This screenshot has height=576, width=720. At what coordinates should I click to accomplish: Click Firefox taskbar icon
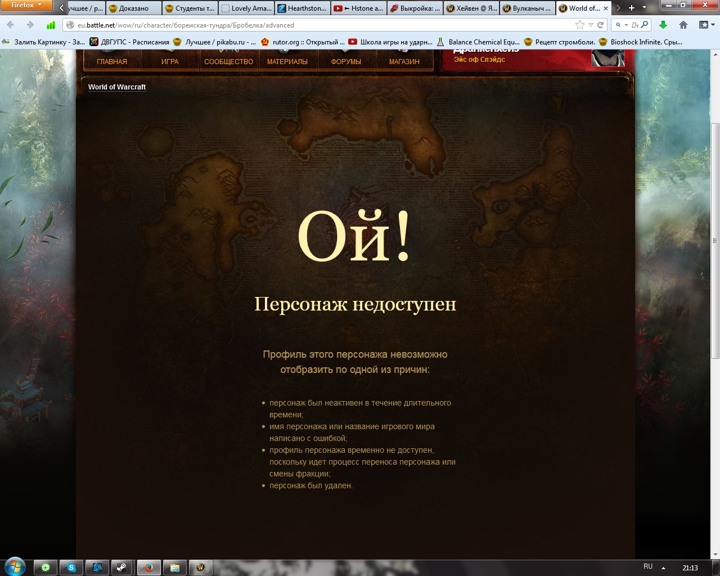click(x=149, y=568)
